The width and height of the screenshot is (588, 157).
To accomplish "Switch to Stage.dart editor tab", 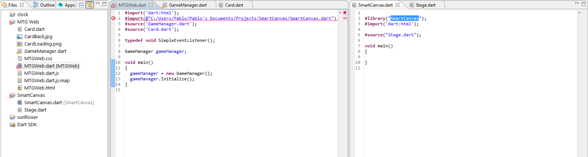I will [426, 5].
